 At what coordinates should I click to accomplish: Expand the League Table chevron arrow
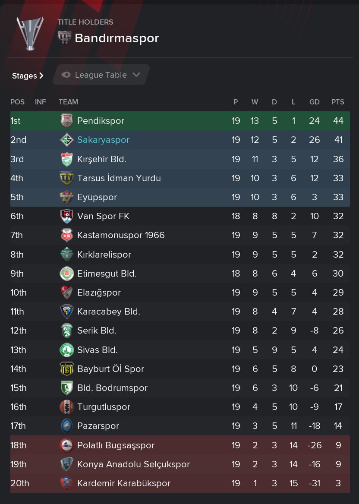point(136,75)
